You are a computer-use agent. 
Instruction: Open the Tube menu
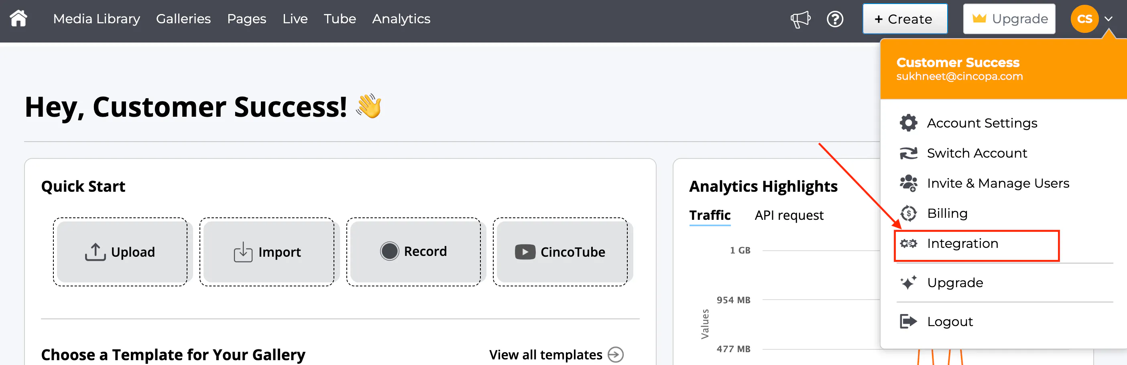(340, 19)
